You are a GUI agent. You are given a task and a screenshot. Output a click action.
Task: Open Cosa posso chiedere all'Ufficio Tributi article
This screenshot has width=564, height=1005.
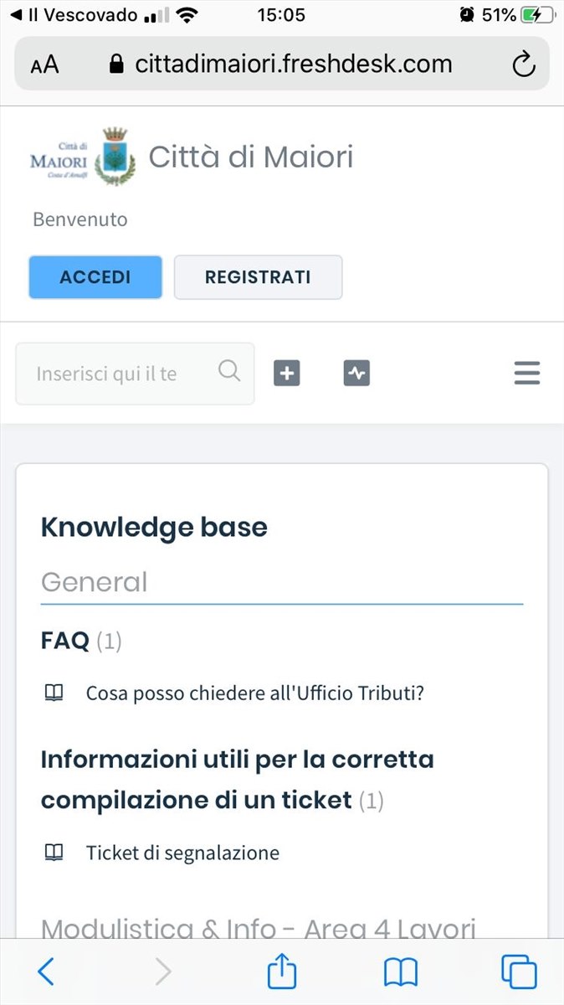coord(255,693)
